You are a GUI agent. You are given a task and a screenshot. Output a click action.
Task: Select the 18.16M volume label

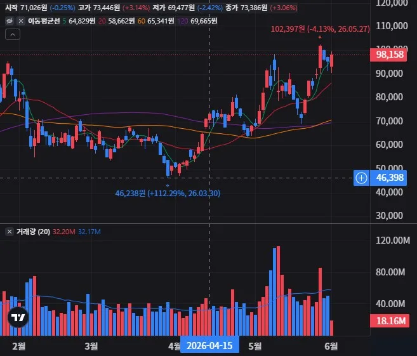tap(390, 321)
